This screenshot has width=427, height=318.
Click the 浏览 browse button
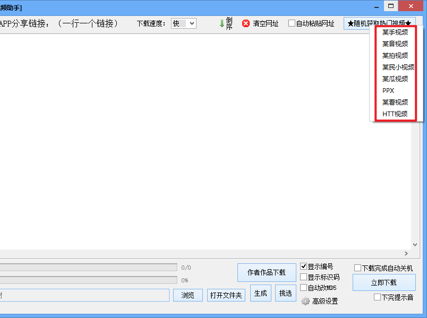188,295
